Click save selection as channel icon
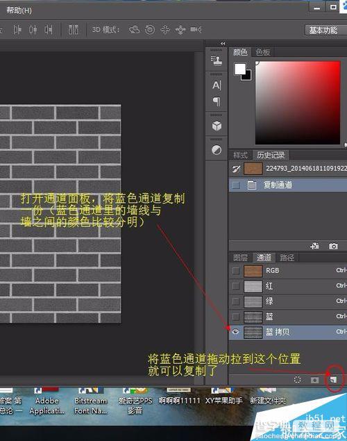Viewport: 347px width, 441px height. click(314, 380)
